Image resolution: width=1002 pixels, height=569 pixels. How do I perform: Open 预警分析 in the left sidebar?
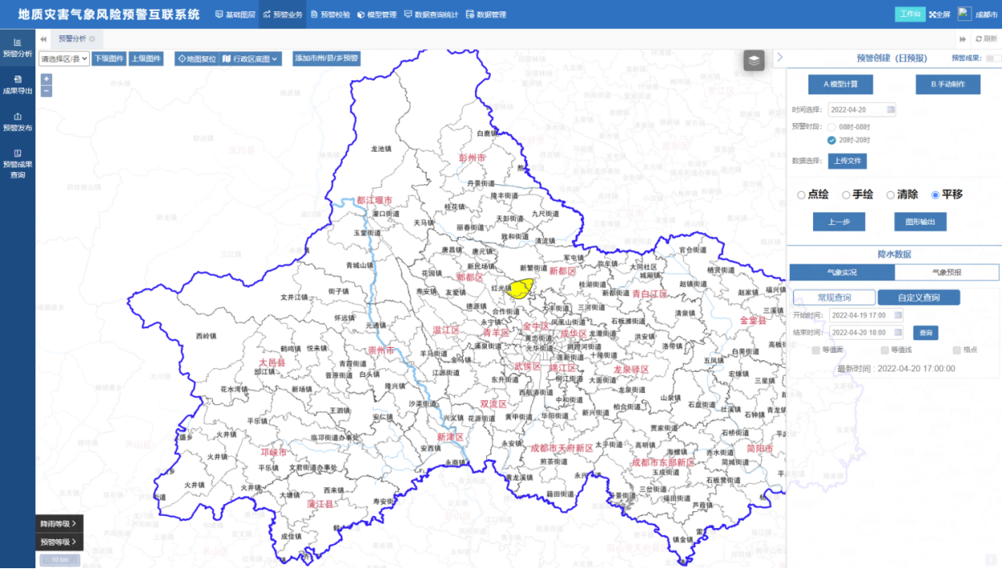pos(18,48)
